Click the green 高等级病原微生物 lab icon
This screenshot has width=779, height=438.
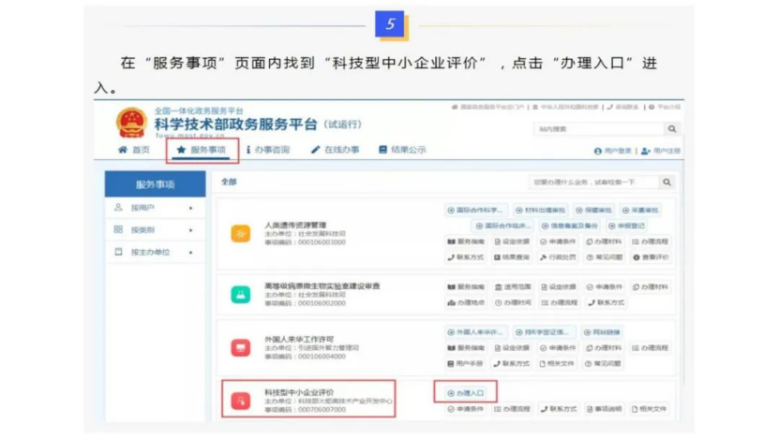(x=241, y=295)
